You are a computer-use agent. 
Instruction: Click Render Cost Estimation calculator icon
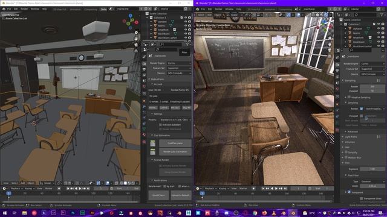[x=153, y=152]
